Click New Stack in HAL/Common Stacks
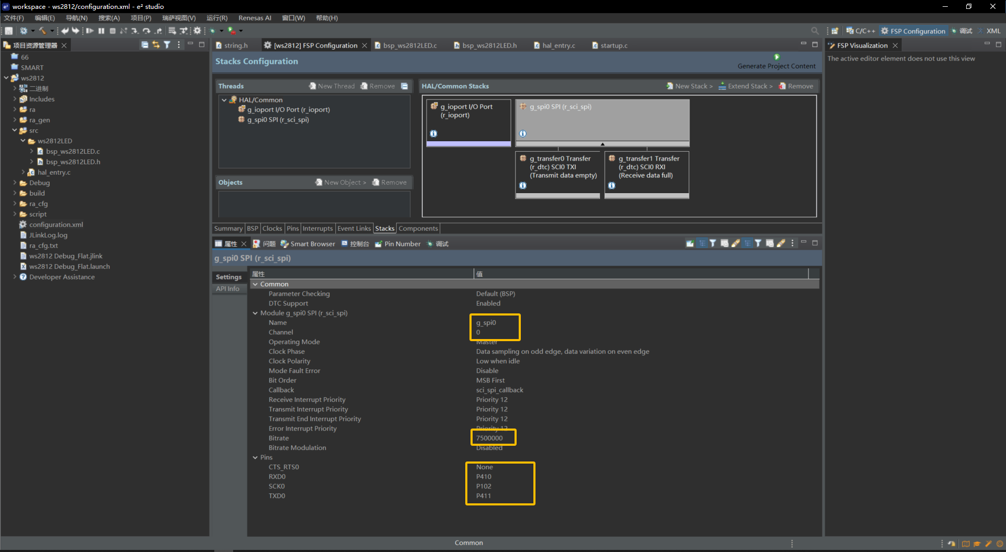Image resolution: width=1006 pixels, height=552 pixels. (x=689, y=86)
